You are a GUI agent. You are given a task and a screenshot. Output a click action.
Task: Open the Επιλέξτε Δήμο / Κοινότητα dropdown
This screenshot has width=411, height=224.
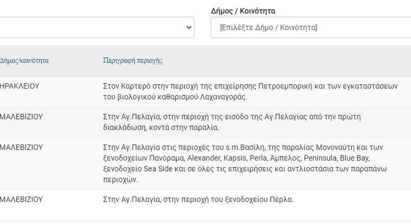(310, 27)
